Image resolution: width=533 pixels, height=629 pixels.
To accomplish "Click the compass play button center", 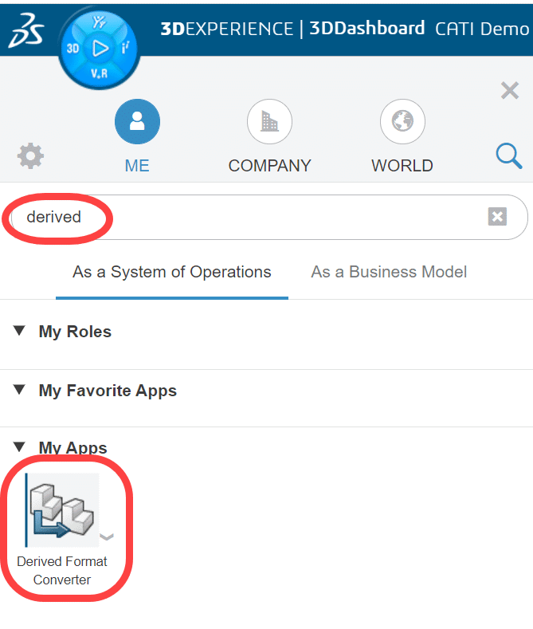I will coord(100,49).
